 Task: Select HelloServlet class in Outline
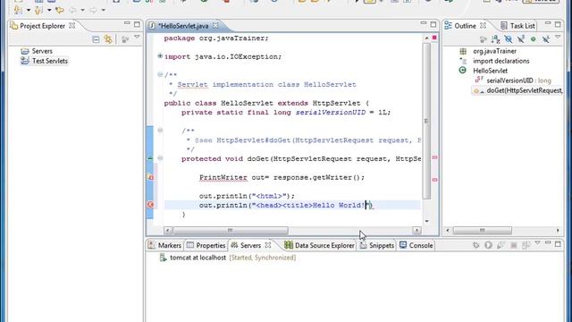(484, 71)
